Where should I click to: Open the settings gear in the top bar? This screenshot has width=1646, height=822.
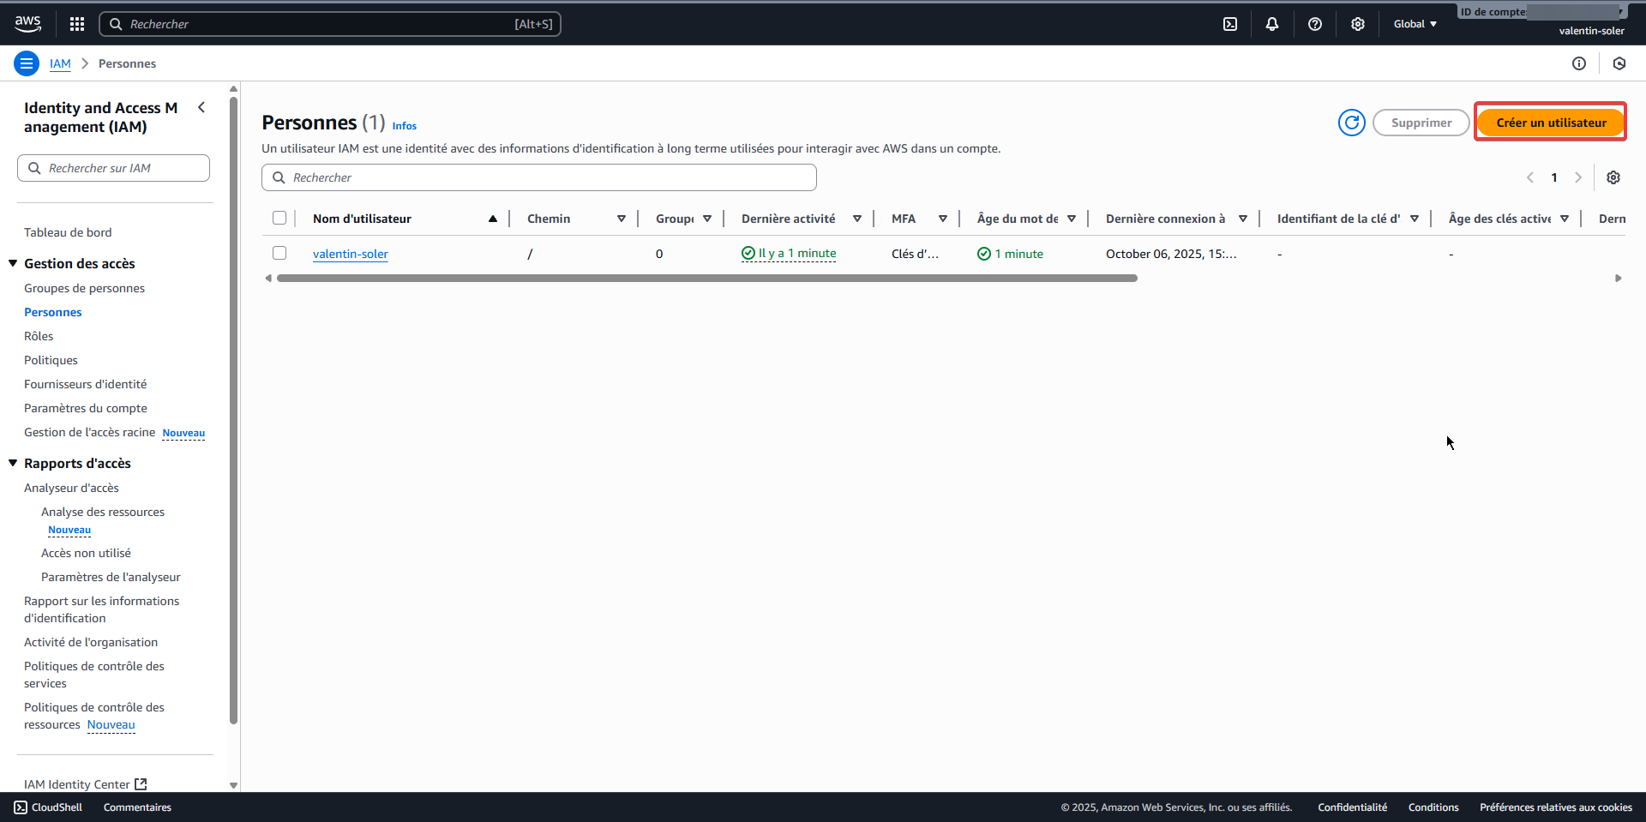tap(1357, 23)
